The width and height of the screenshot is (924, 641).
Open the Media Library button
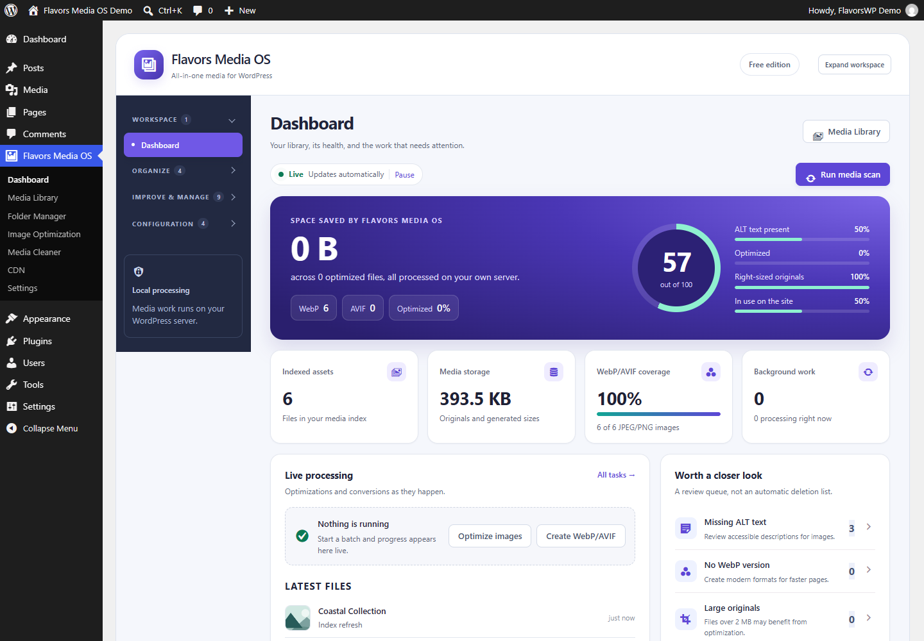[x=846, y=131]
